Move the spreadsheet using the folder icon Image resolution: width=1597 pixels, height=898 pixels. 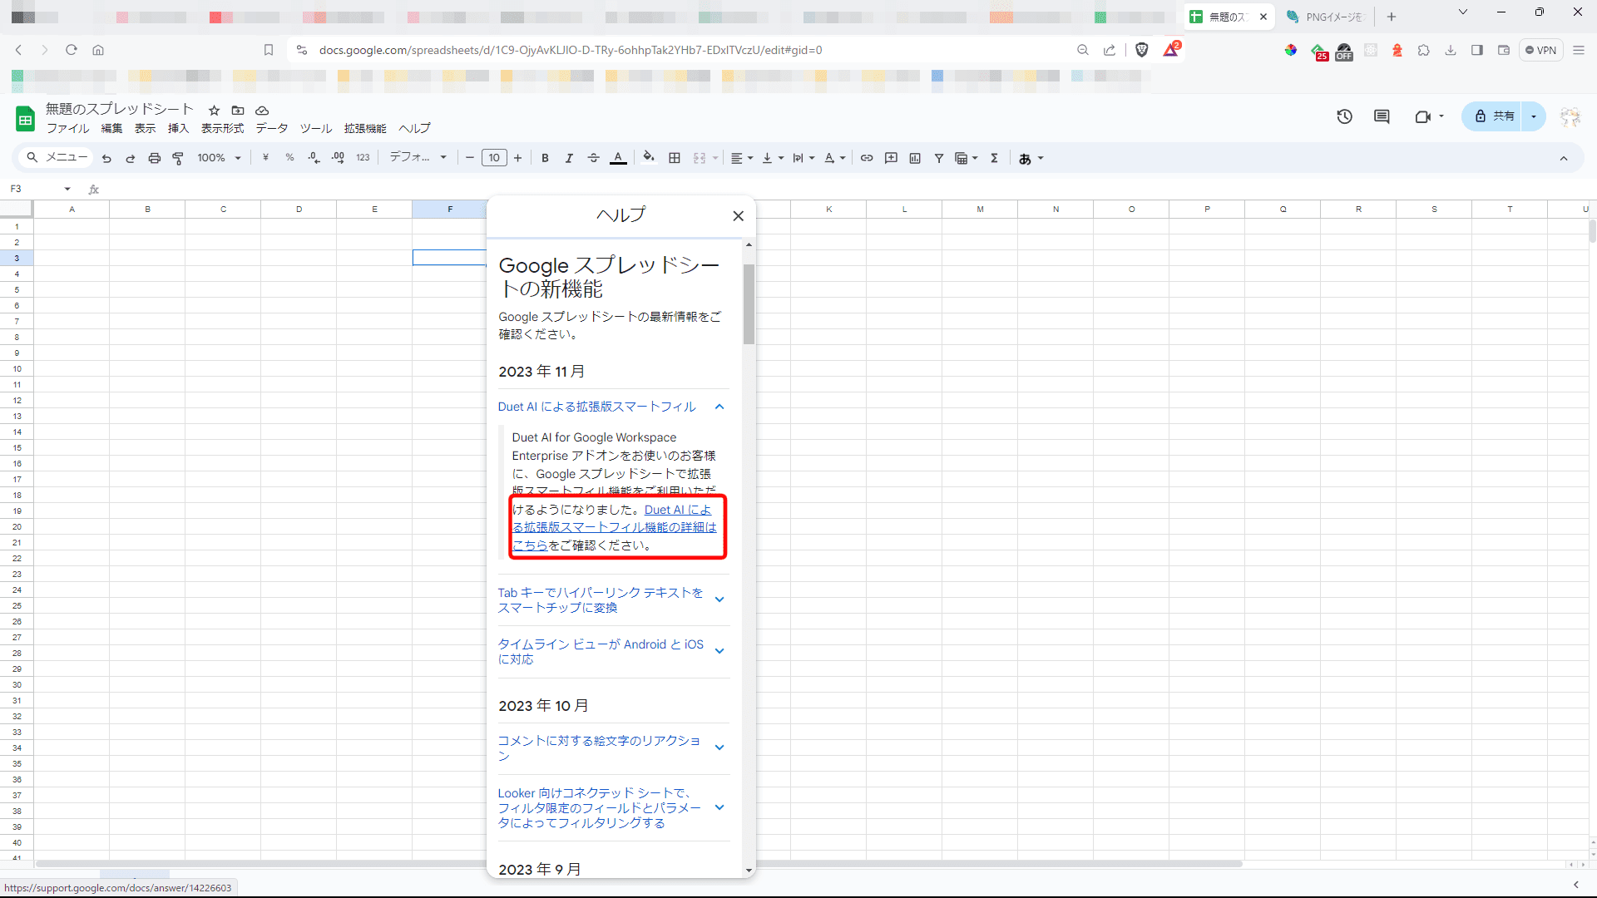238,111
